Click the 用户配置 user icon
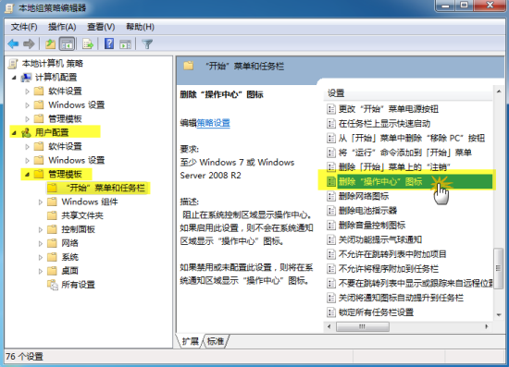The width and height of the screenshot is (509, 367). click(x=26, y=132)
